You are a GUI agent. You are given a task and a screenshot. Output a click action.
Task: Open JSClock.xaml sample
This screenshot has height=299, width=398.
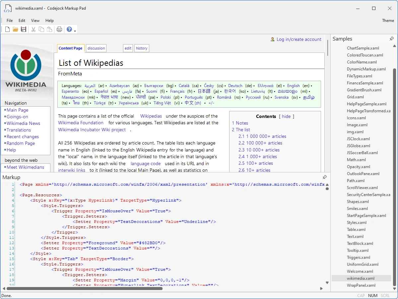[x=359, y=139]
